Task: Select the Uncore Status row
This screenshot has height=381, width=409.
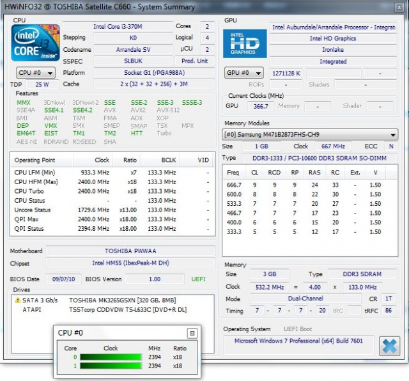Action: coord(112,210)
